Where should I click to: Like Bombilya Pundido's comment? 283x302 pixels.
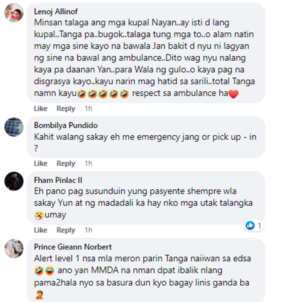[x=40, y=163]
